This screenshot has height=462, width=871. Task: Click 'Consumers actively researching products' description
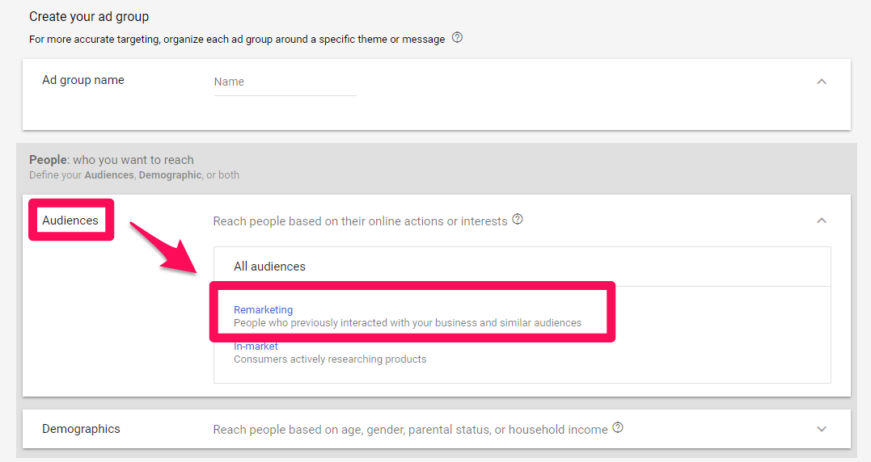click(329, 359)
